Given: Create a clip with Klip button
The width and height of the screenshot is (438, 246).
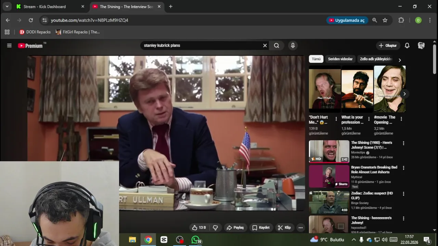Looking at the screenshot, I should [x=284, y=228].
